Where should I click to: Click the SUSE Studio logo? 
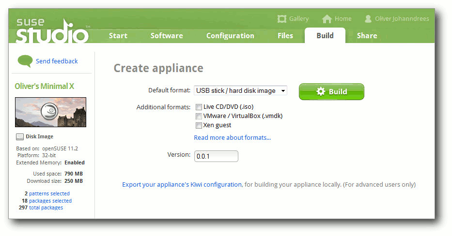click(x=52, y=30)
